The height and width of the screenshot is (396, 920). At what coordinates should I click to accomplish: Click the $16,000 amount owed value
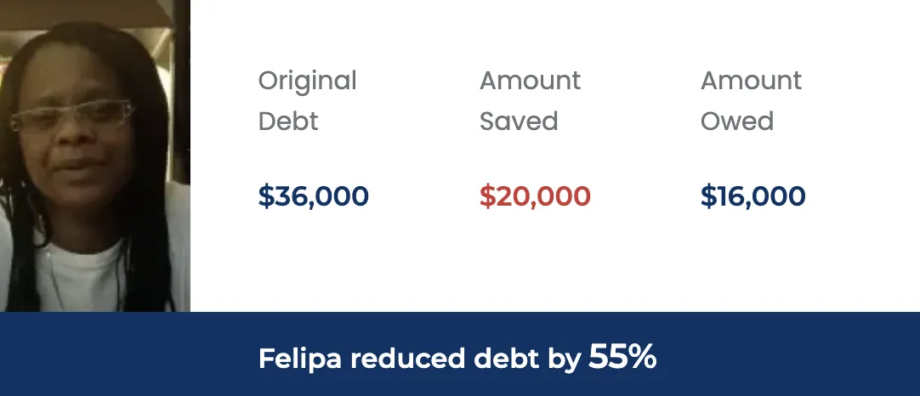[752, 196]
